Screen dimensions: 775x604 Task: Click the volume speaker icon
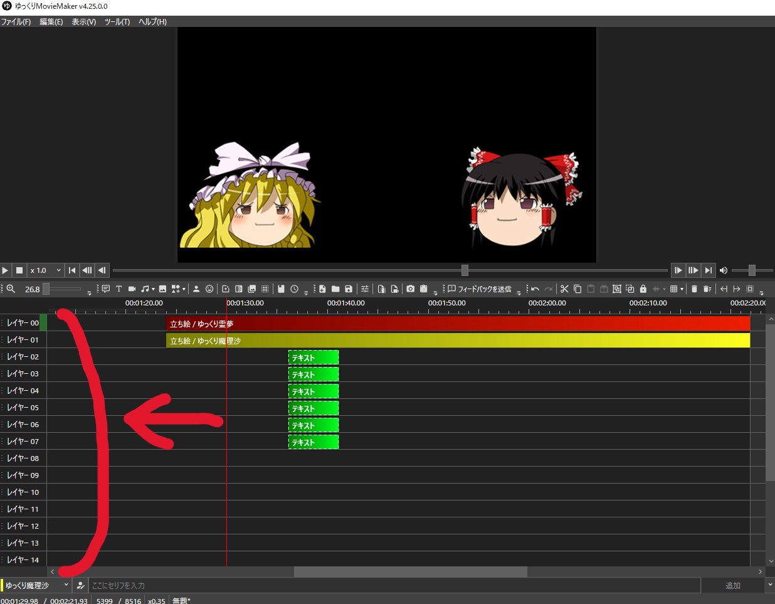(x=724, y=270)
